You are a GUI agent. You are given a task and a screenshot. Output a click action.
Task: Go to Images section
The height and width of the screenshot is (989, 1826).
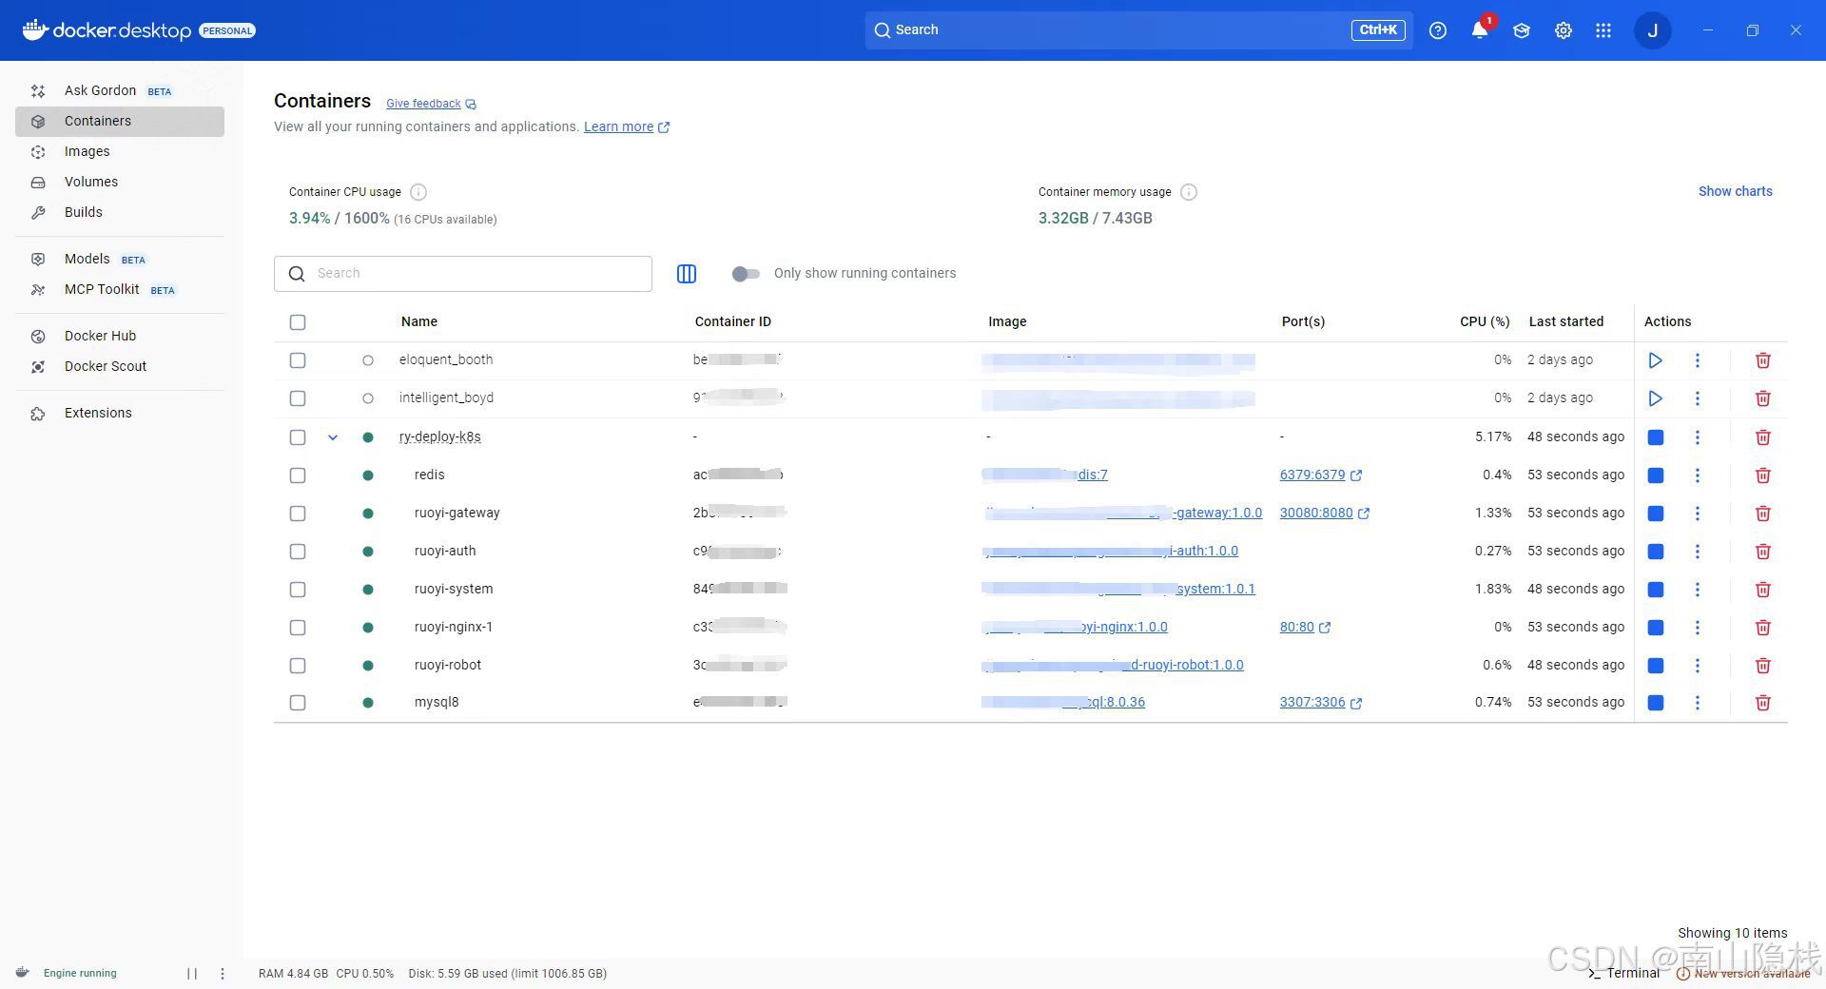click(x=120, y=152)
